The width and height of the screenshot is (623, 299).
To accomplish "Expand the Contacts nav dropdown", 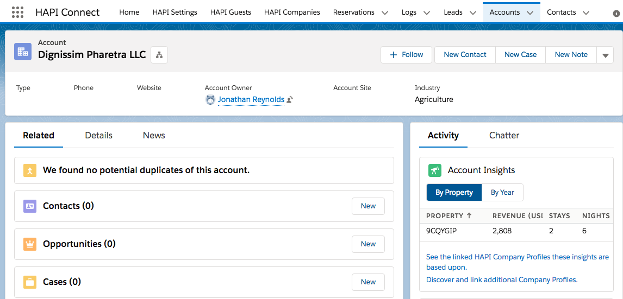I will tap(586, 12).
